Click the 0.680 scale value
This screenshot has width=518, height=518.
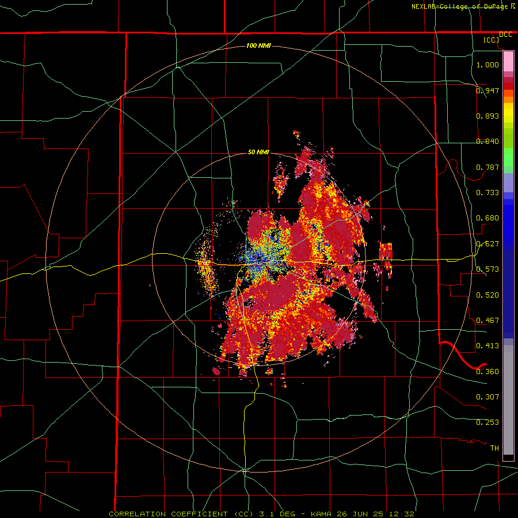coord(487,218)
